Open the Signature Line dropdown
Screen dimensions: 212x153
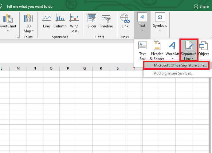[x=189, y=51]
